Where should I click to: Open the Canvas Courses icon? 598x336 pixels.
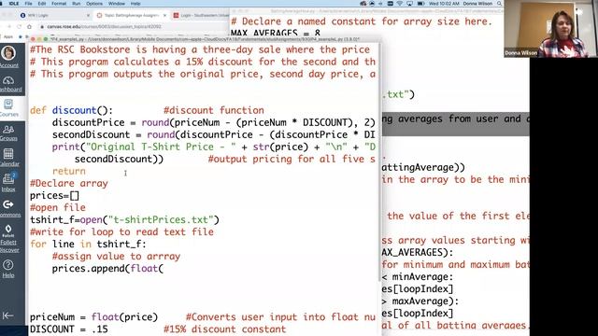click(8, 104)
